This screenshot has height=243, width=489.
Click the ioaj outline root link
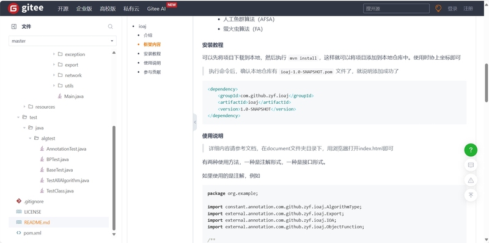coord(142,26)
